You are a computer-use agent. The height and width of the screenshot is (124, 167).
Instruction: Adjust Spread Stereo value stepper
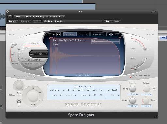tap(151, 94)
